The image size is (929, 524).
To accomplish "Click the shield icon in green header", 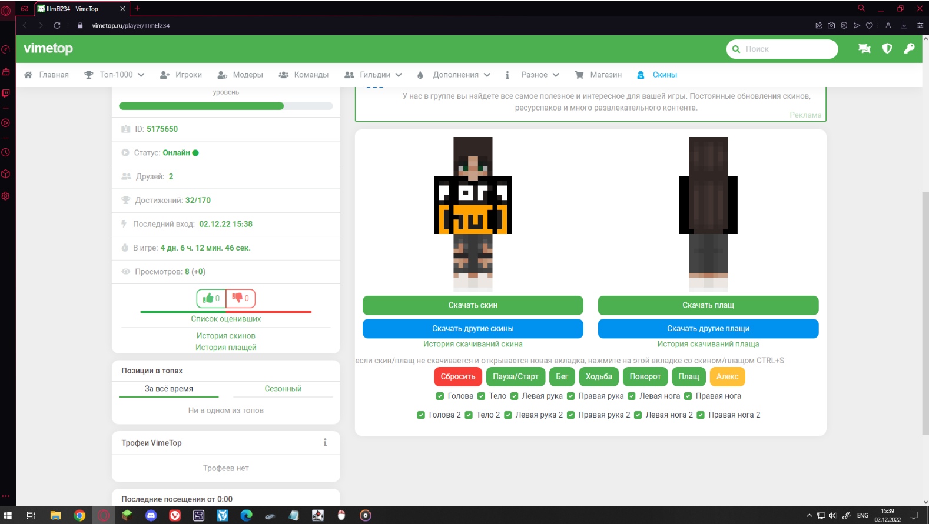I will [887, 49].
